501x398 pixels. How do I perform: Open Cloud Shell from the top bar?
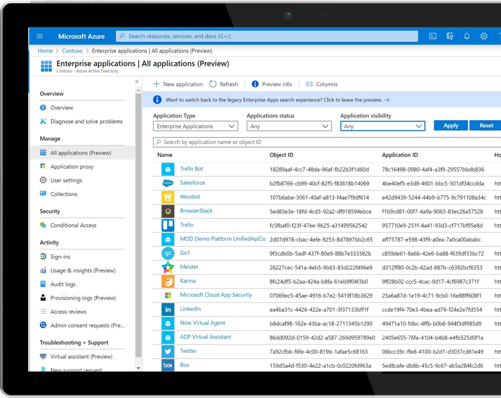pos(433,36)
